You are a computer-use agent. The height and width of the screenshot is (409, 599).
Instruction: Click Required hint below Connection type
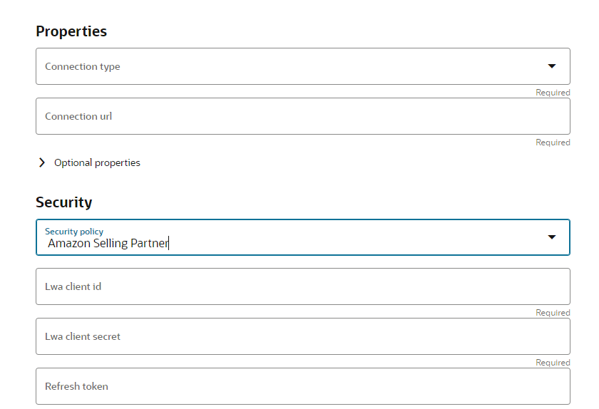click(x=553, y=93)
